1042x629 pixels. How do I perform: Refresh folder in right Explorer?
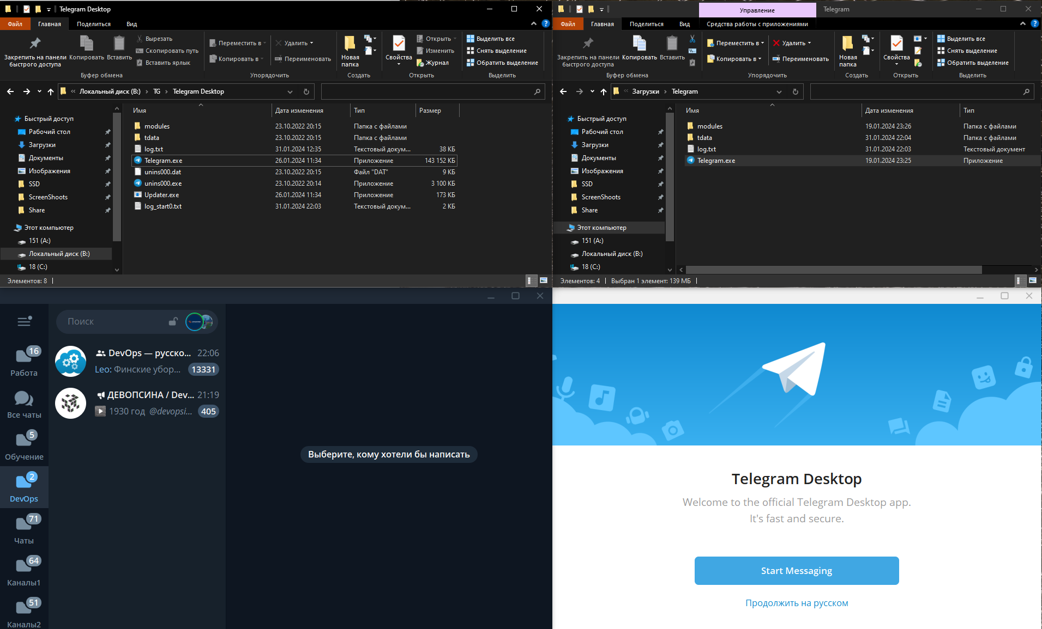[796, 91]
